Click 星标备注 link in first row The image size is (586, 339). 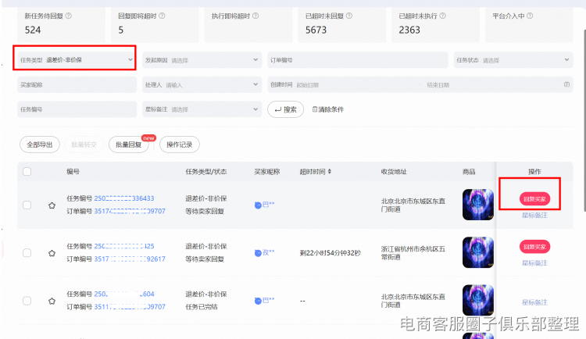(x=534, y=216)
